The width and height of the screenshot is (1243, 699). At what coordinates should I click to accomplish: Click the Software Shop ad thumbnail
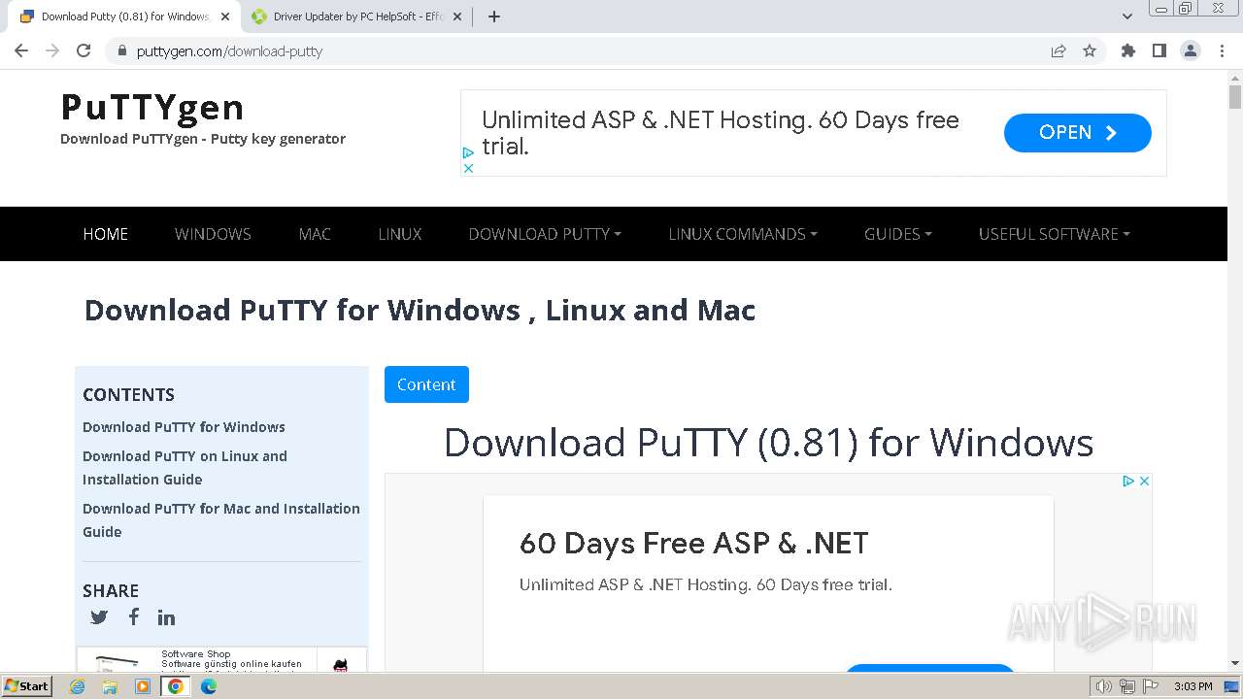click(x=118, y=661)
